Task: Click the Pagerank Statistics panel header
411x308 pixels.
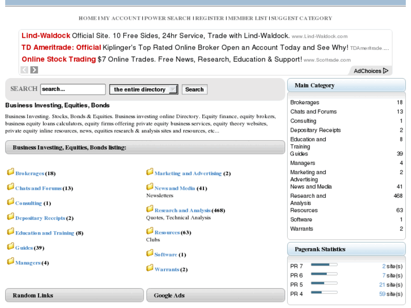Action: [x=346, y=249]
